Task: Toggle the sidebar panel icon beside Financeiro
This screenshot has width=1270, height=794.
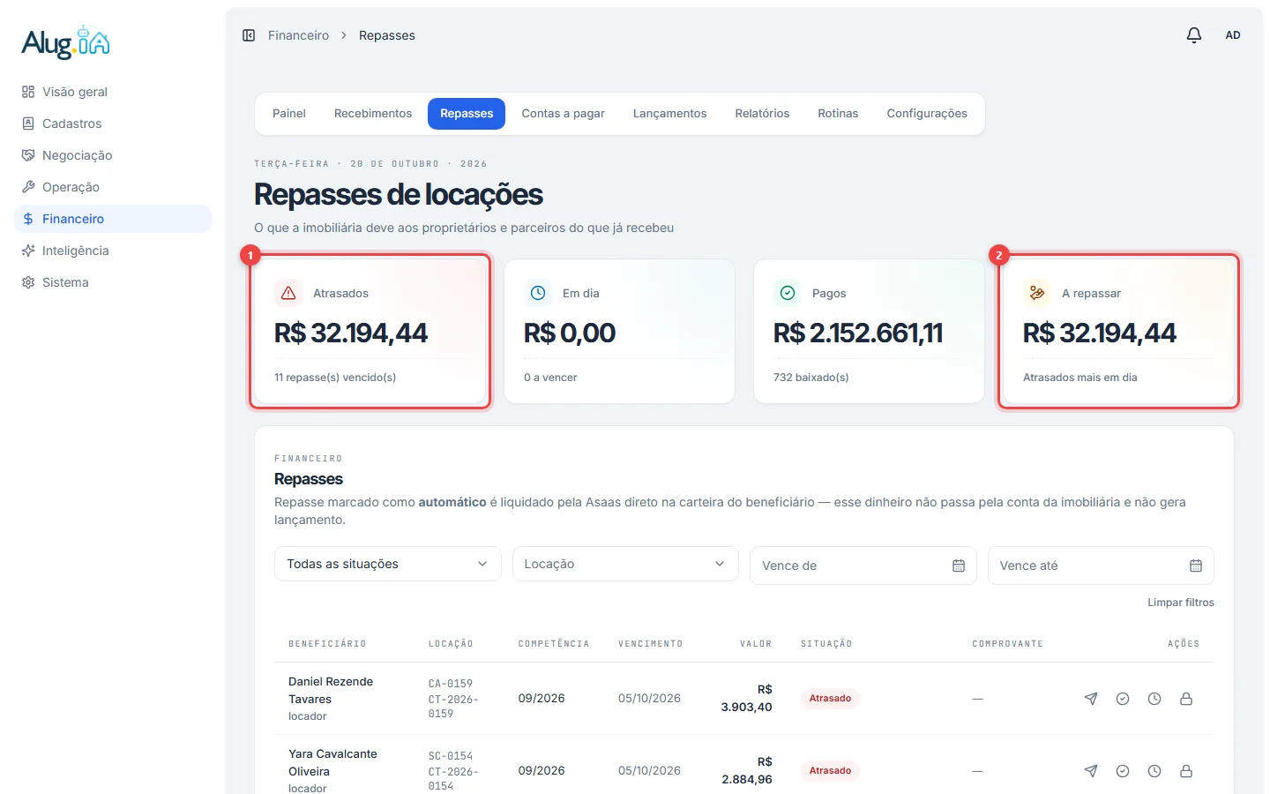Action: tap(249, 35)
